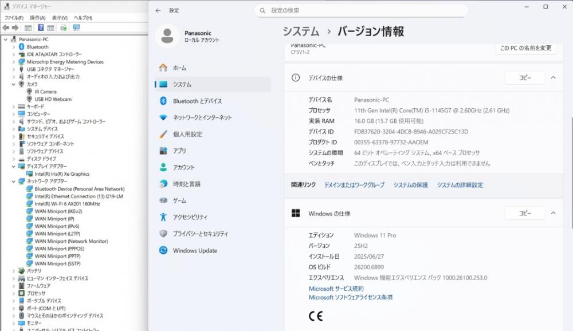
Task: Collapse the ネットワーク アダプター tree node
Action: click(14, 182)
